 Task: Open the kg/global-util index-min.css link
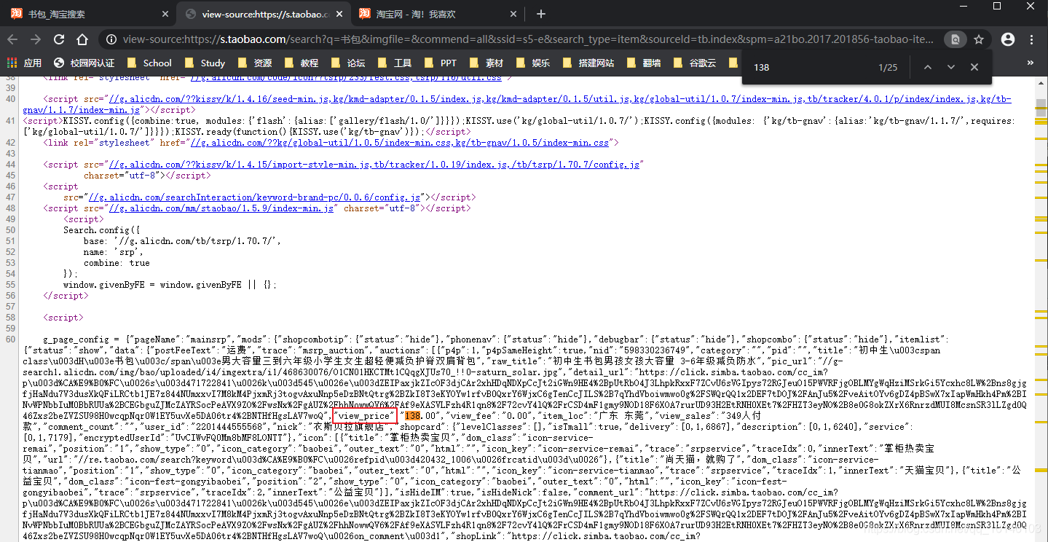coord(400,143)
